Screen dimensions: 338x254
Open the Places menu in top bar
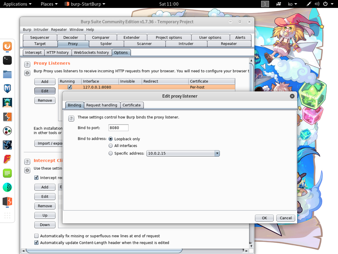point(49,4)
